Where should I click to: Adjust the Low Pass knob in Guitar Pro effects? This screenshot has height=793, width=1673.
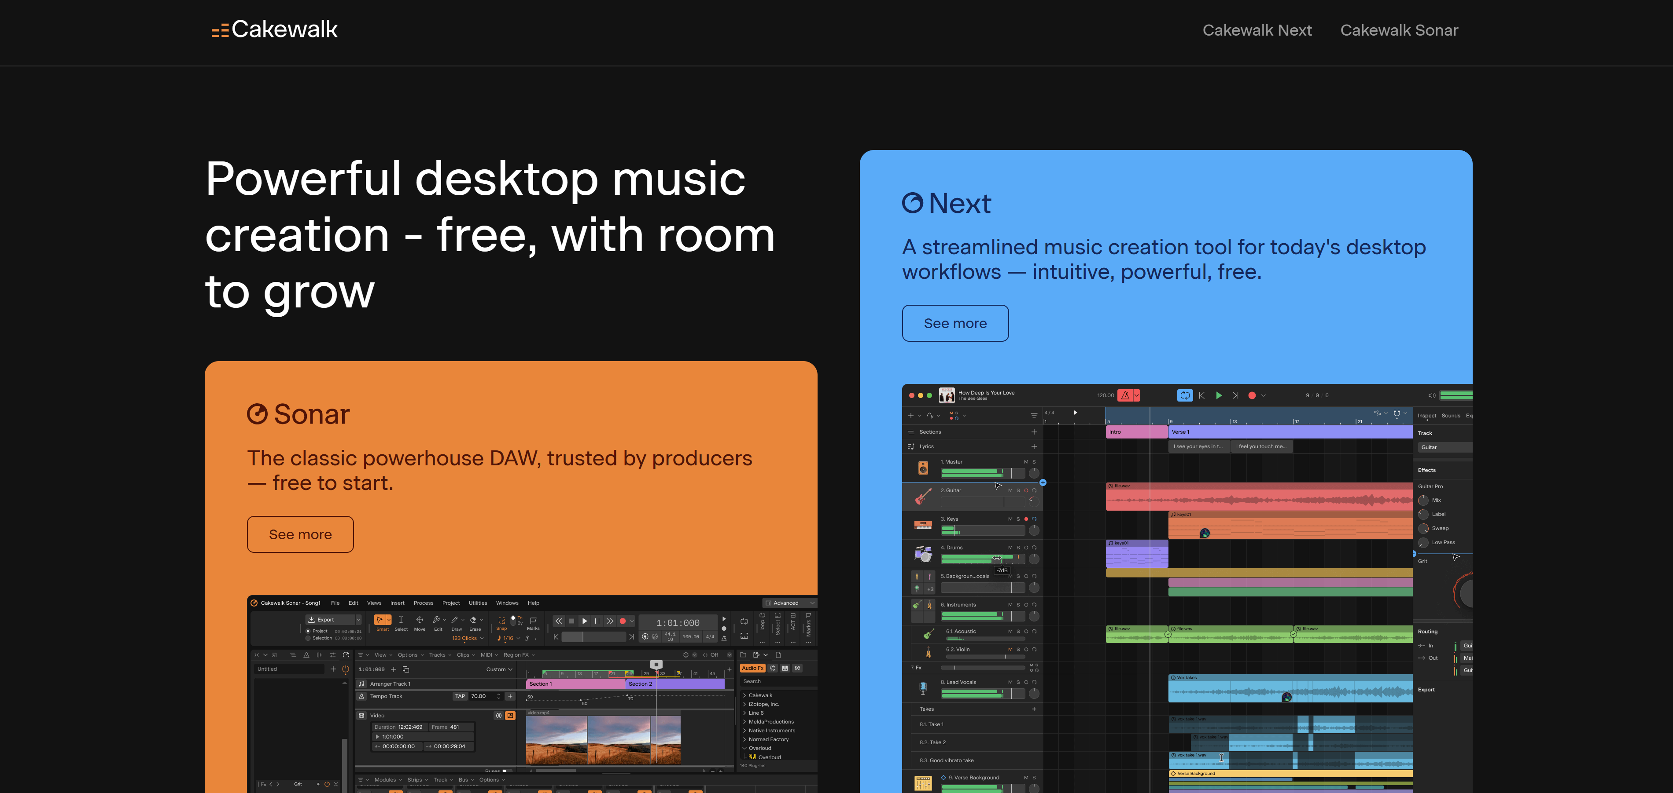[1424, 542]
